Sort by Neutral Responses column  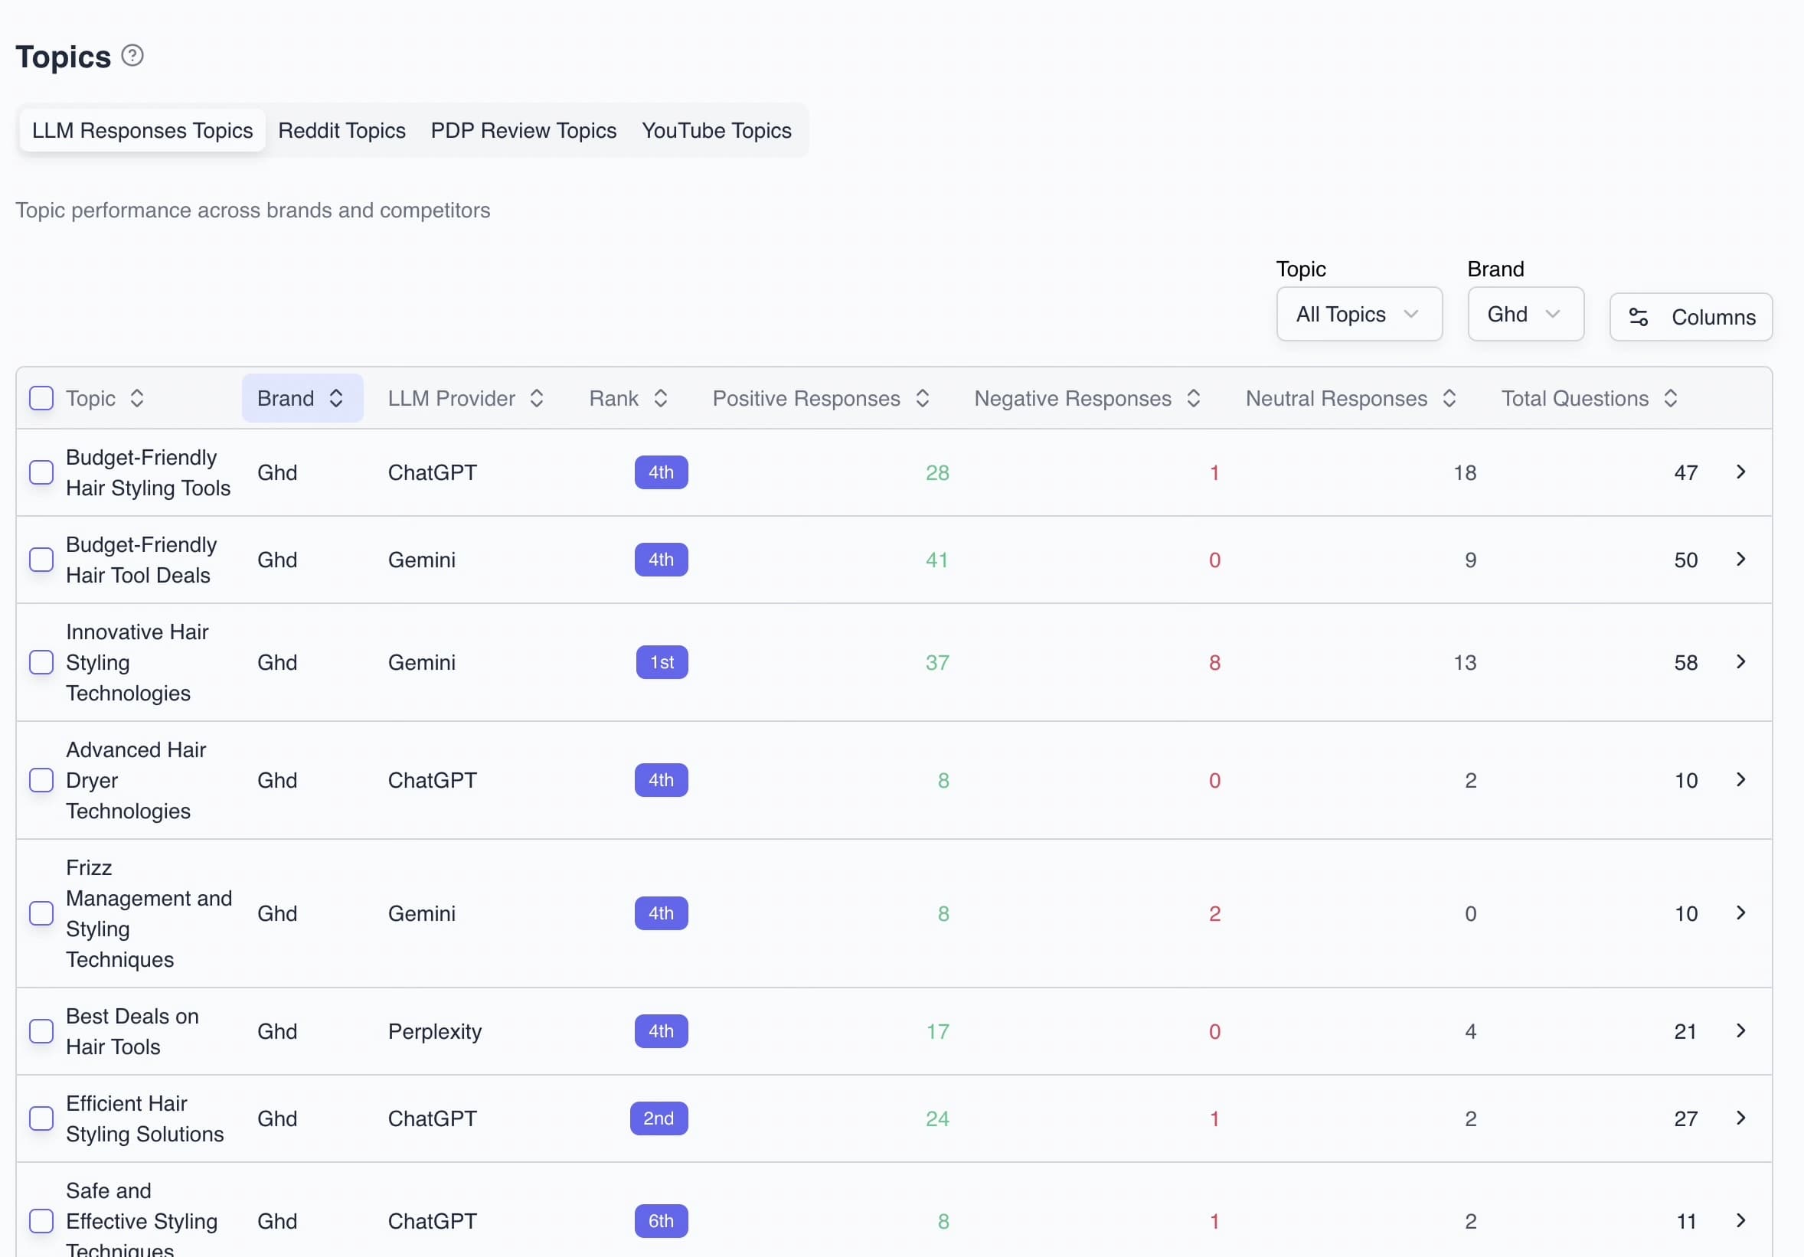pos(1449,398)
